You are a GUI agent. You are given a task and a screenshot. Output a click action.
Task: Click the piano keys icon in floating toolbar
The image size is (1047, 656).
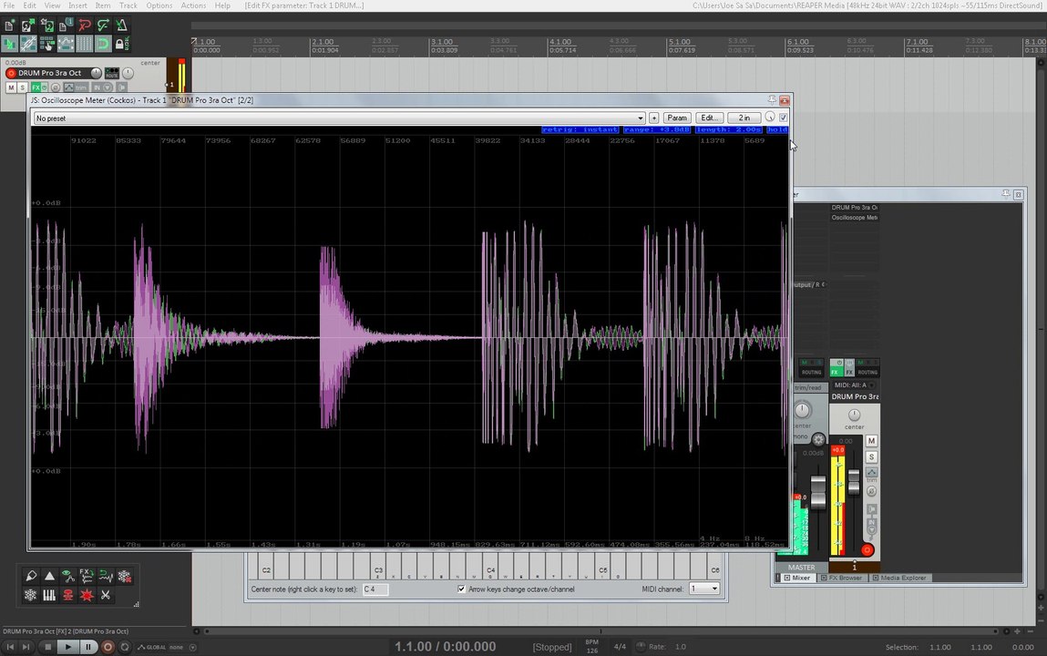[x=49, y=595]
